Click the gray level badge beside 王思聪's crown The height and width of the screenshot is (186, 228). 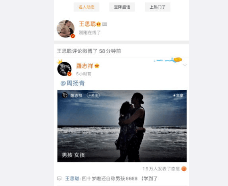(x=104, y=24)
